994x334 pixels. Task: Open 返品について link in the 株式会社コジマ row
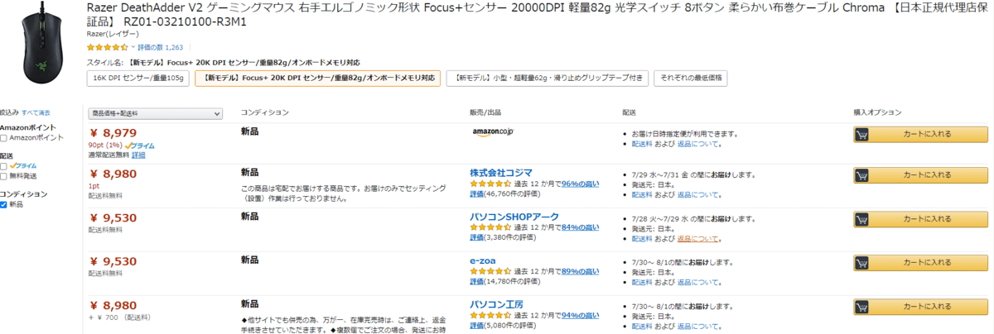[698, 195]
